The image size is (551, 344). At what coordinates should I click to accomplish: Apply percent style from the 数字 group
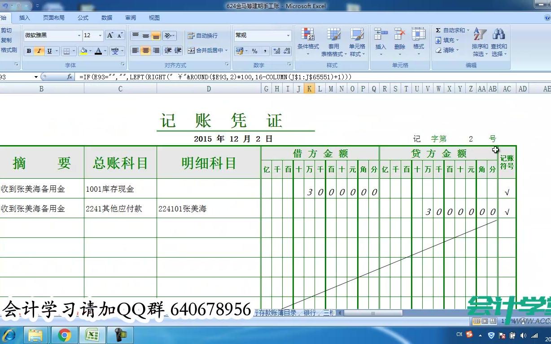click(255, 51)
